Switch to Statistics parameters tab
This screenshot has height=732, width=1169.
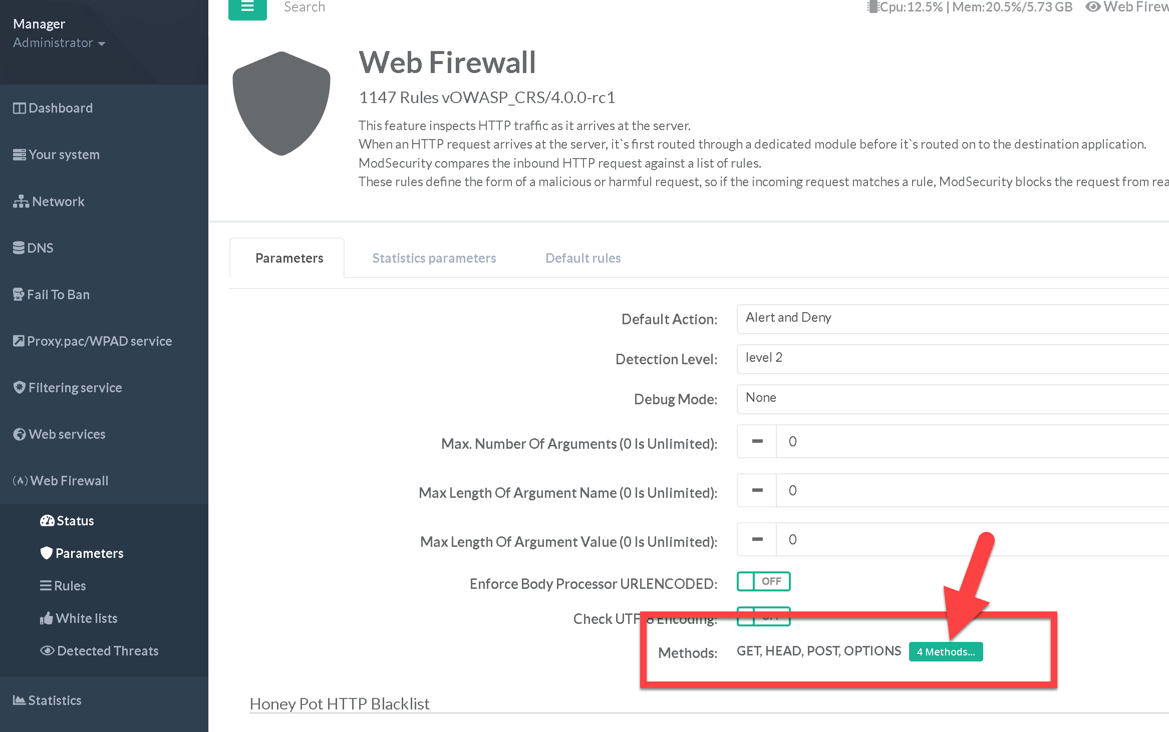[434, 258]
